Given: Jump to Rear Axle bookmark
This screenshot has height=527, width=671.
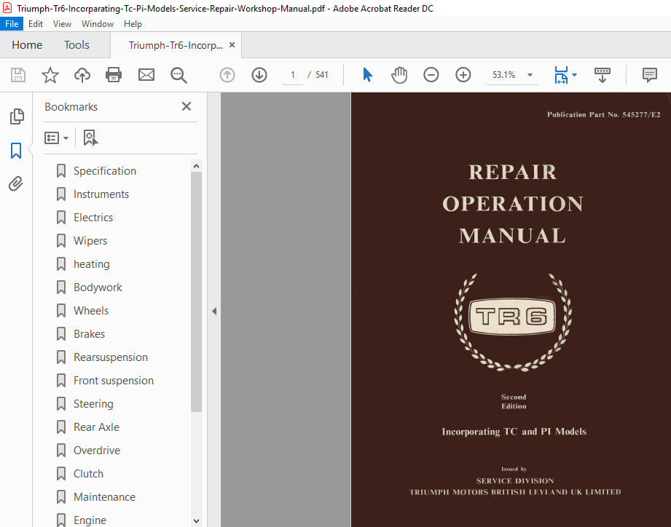Looking at the screenshot, I should tap(96, 427).
